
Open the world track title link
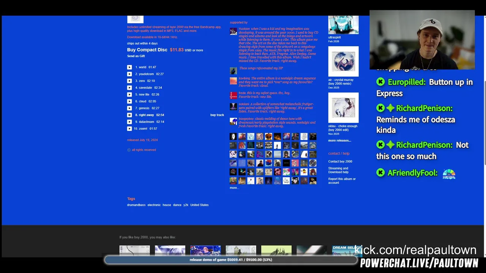[x=142, y=67]
